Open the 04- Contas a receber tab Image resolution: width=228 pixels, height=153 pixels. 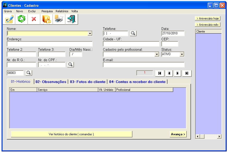click(137, 82)
